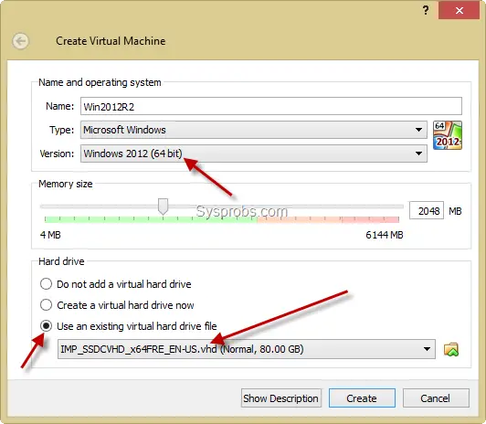This screenshot has width=486, height=424.
Task: Open the Type dropdown Microsoft Windows
Action: coord(254,130)
